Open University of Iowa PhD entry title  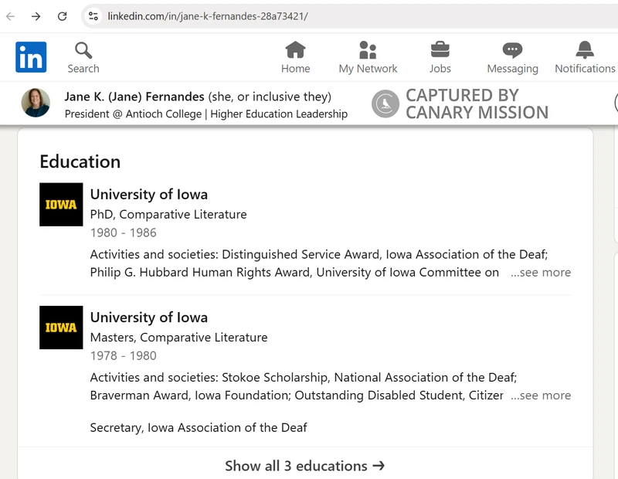pos(149,194)
